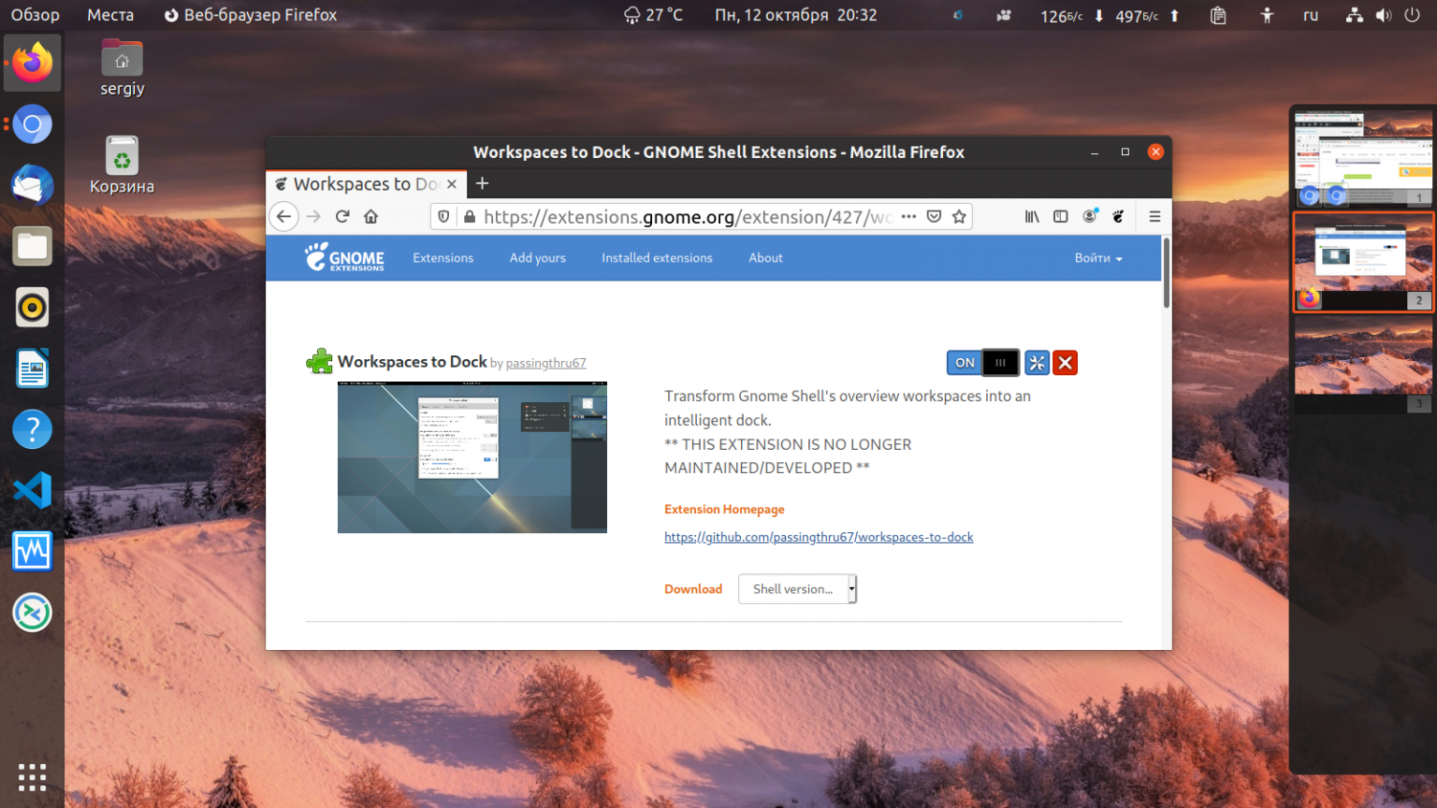Open ru keyboard layout menu
1437x808 pixels.
point(1311,15)
